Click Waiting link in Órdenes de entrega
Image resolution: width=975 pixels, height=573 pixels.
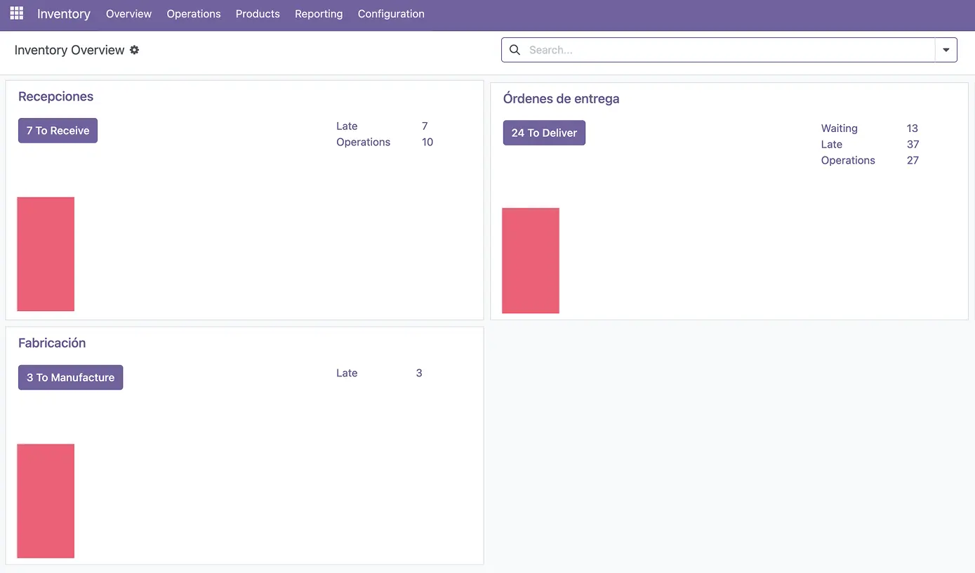839,129
